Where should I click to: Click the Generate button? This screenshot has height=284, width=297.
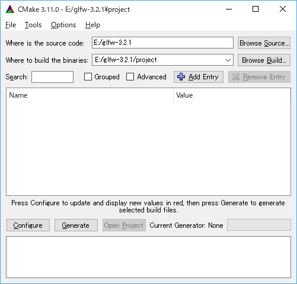(x=76, y=225)
